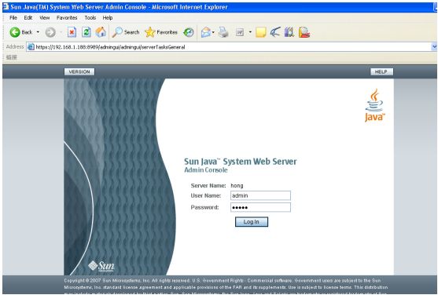This screenshot has width=438, height=295.
Task: Click the IE icon in title bar
Action: tap(6, 7)
